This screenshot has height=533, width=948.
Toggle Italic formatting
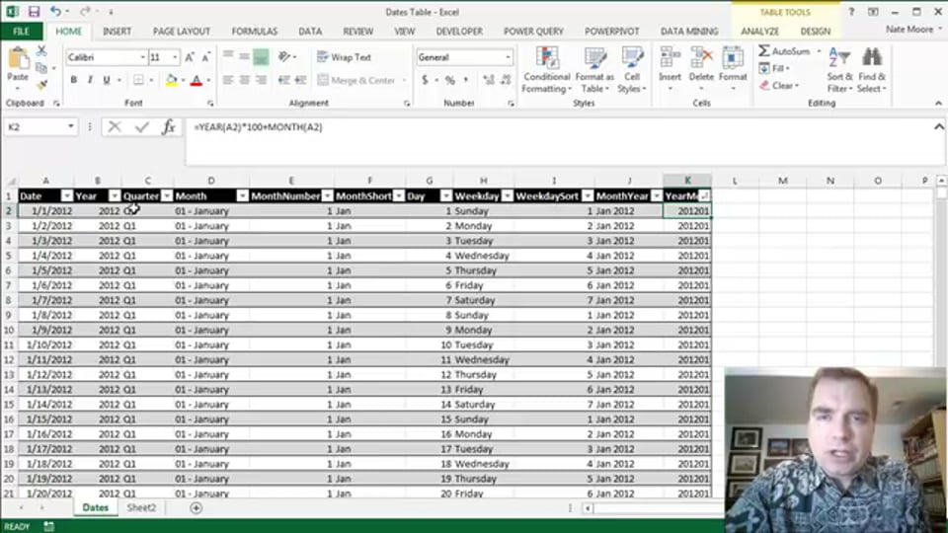click(90, 80)
